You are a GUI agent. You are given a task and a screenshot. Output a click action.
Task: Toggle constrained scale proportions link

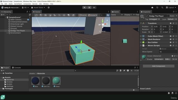(x=149, y=32)
